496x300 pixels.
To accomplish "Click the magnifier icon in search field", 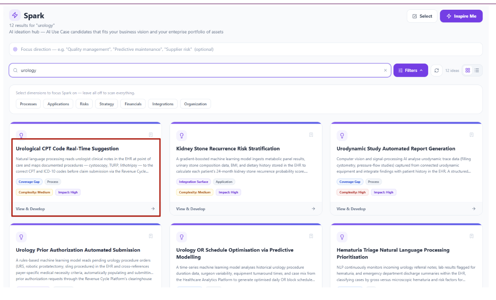I will coord(15,70).
